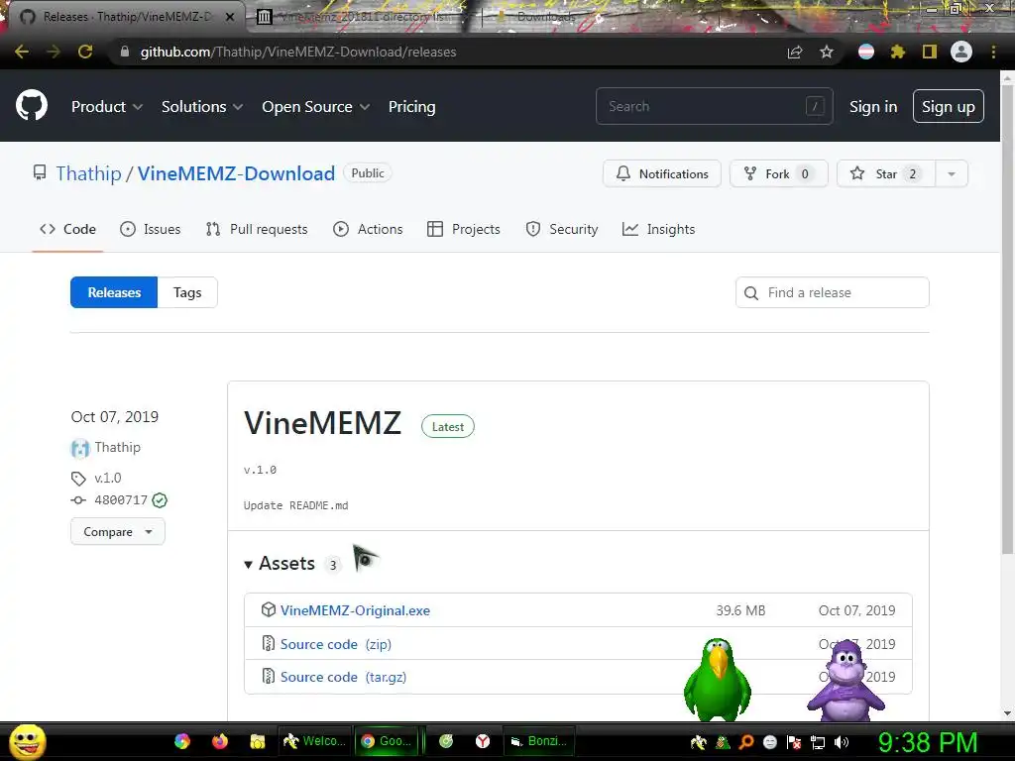1015x761 pixels.
Task: Click the Pricing link
Action: [411, 107]
